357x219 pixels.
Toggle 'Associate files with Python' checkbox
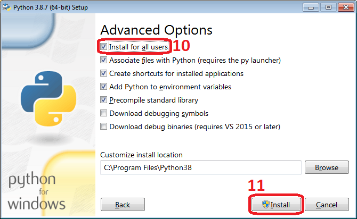click(104, 61)
